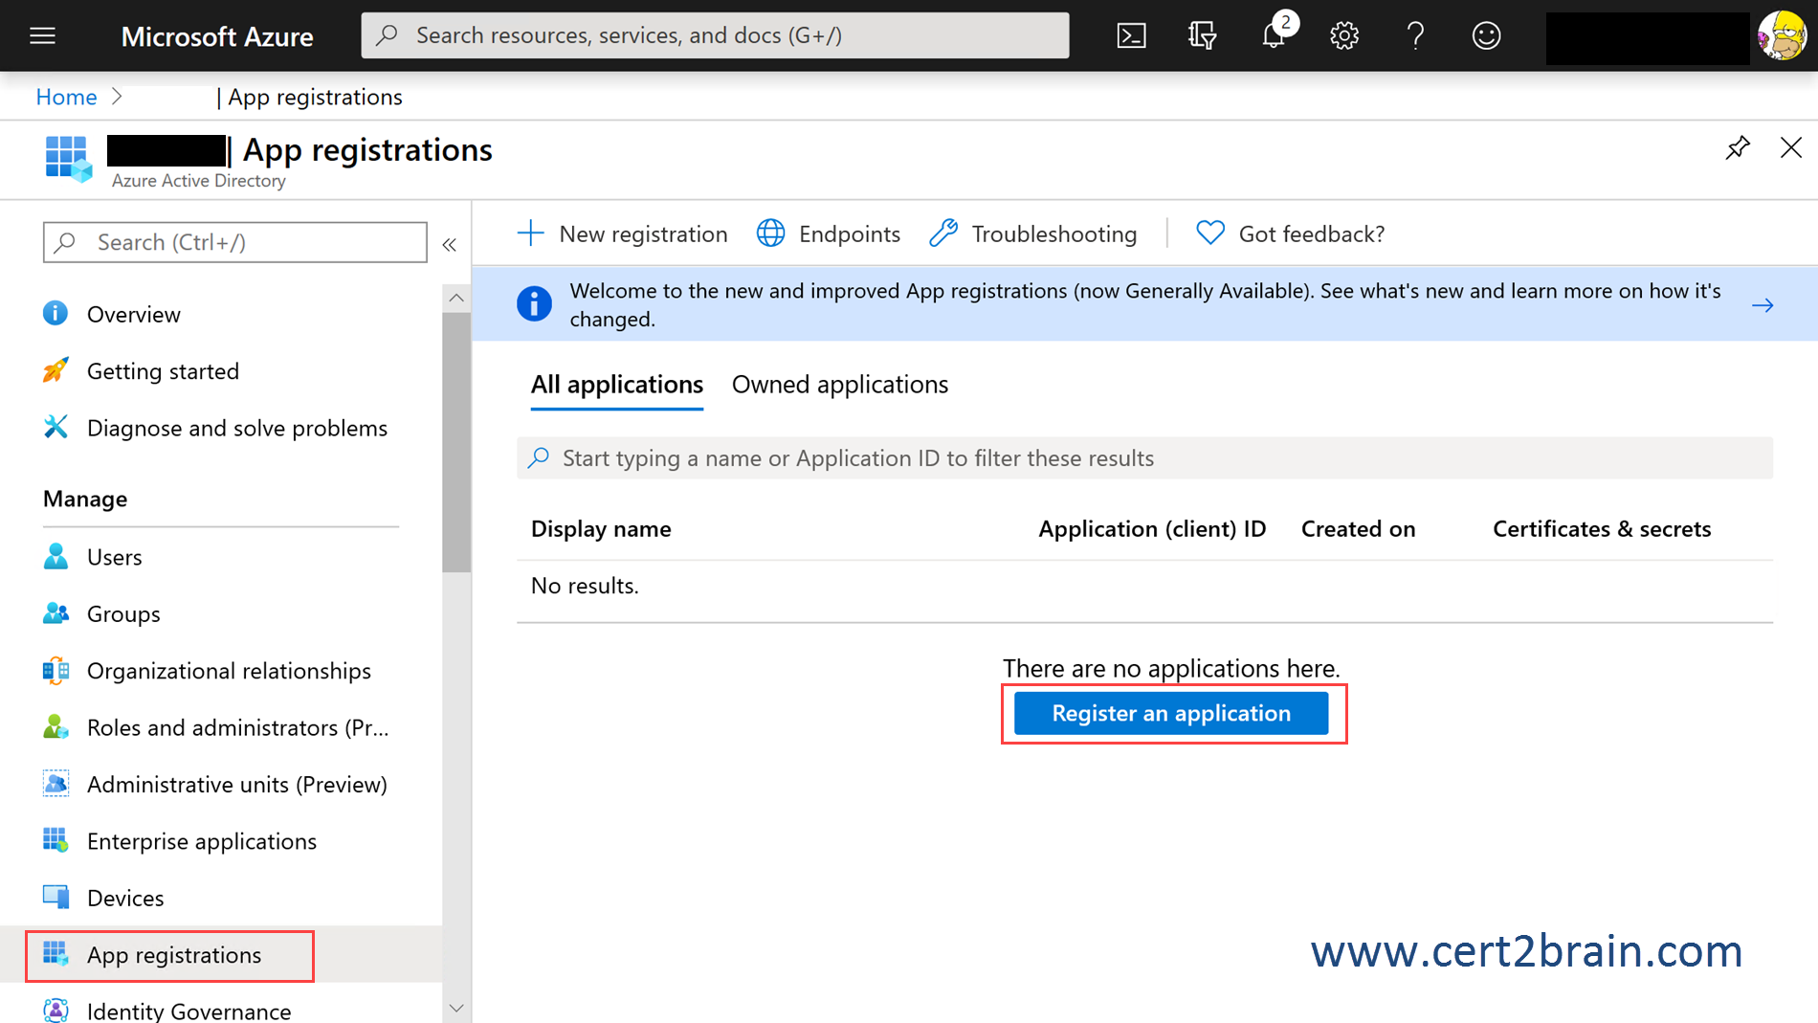Click Created on column header
Image resolution: width=1818 pixels, height=1023 pixels.
[x=1358, y=529]
